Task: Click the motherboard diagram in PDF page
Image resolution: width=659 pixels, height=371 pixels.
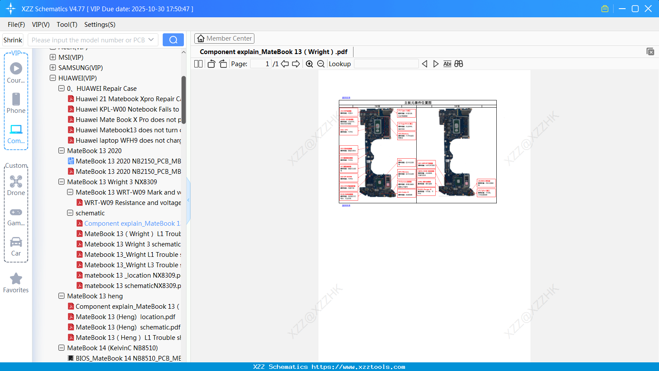Action: pos(418,152)
